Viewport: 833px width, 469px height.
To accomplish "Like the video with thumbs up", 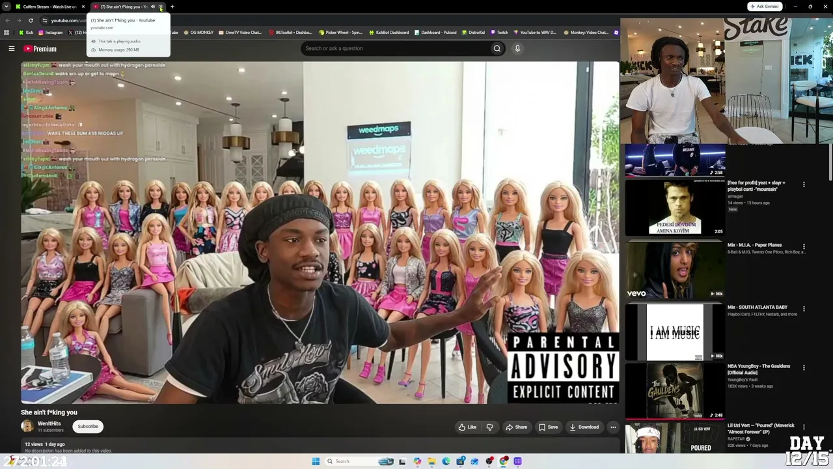I will [x=467, y=427].
